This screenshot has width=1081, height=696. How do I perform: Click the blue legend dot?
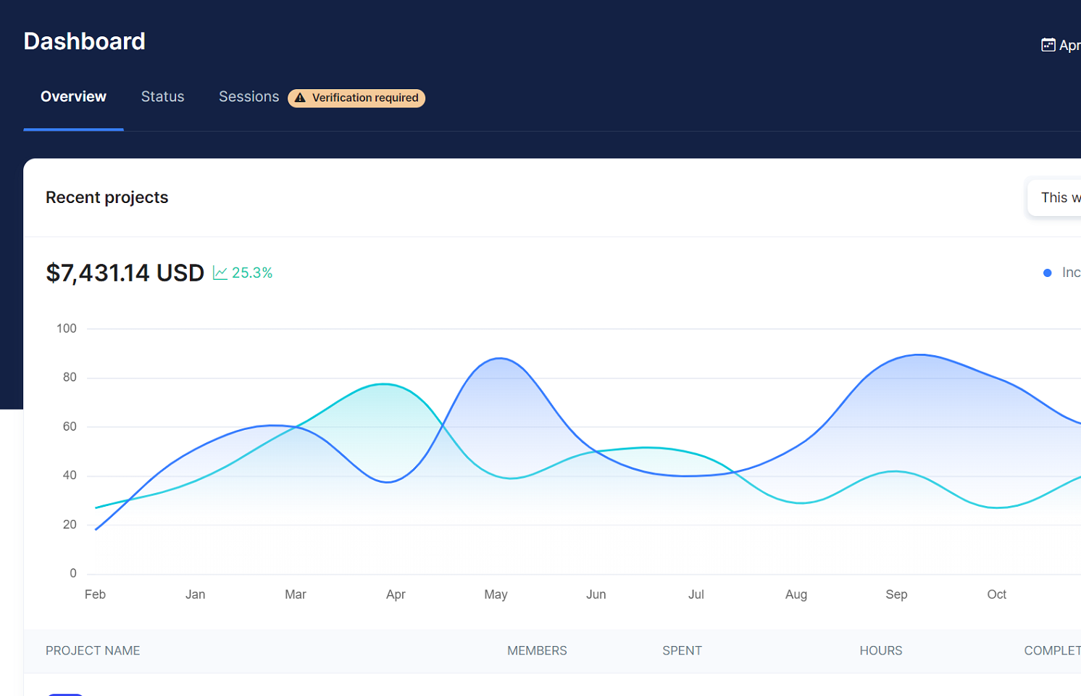[x=1047, y=273]
